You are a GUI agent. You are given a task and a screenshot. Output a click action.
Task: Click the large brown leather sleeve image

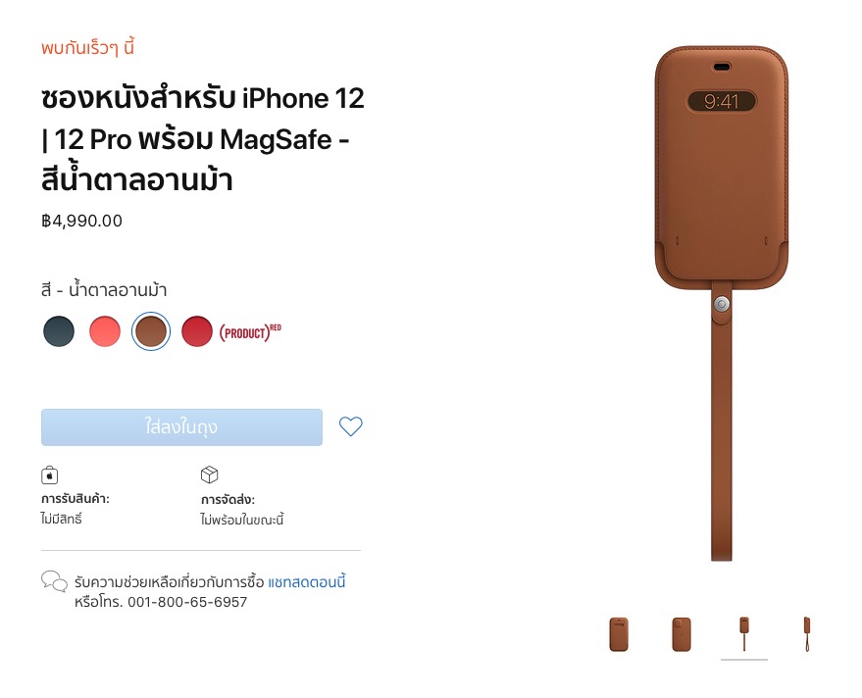pos(722,303)
